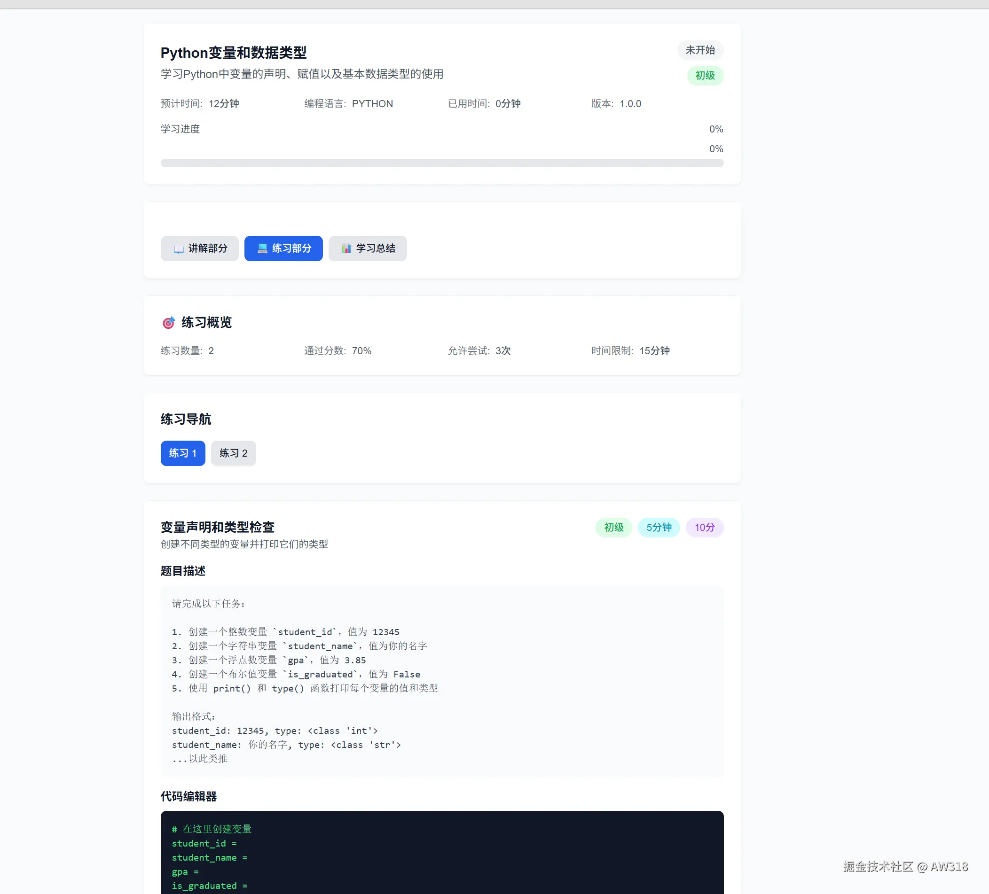This screenshot has height=894, width=989.
Task: Select the 练习部分 tab
Action: click(x=283, y=249)
